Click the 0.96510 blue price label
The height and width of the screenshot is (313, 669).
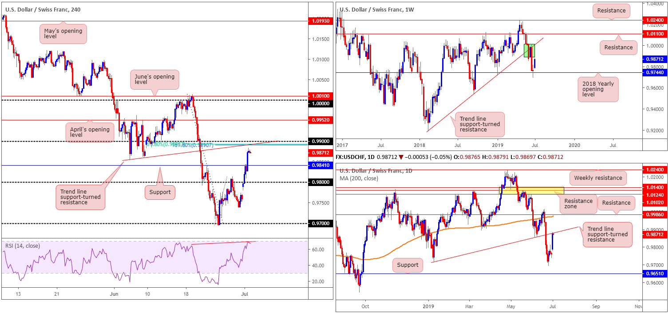654,274
